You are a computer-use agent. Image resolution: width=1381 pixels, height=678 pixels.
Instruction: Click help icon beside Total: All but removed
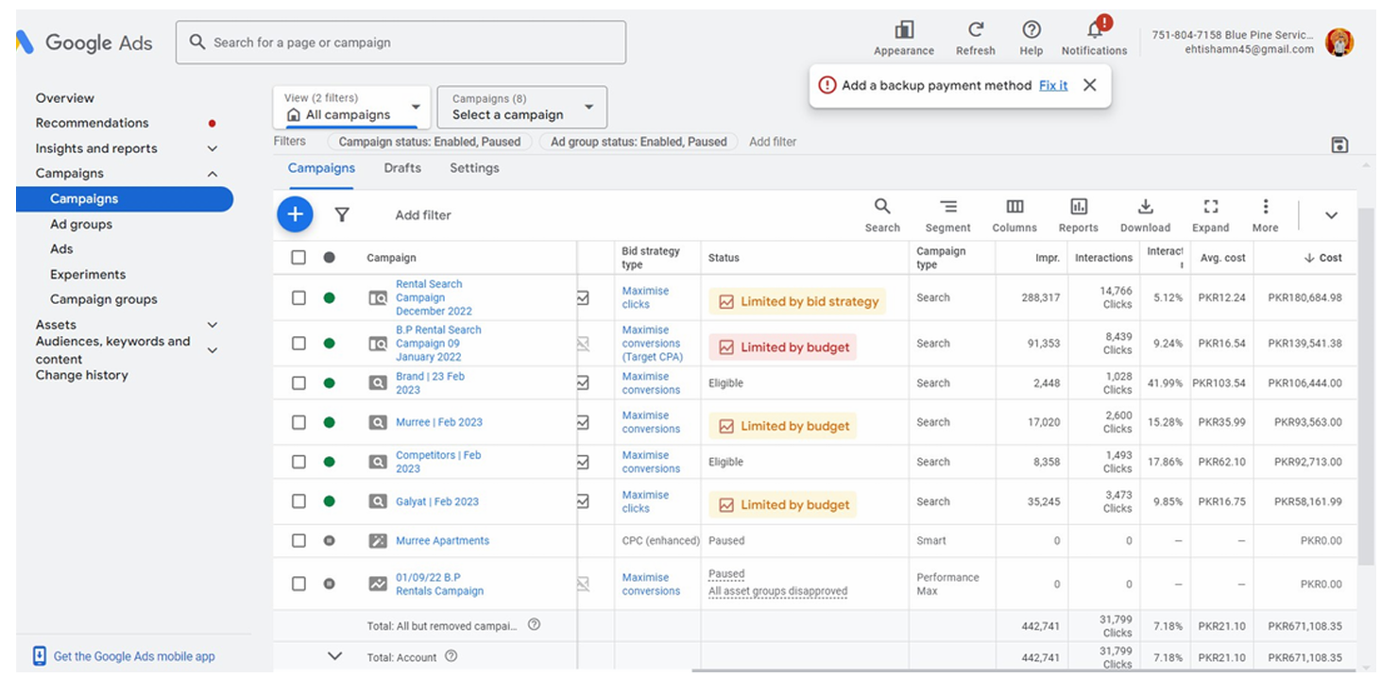534,624
